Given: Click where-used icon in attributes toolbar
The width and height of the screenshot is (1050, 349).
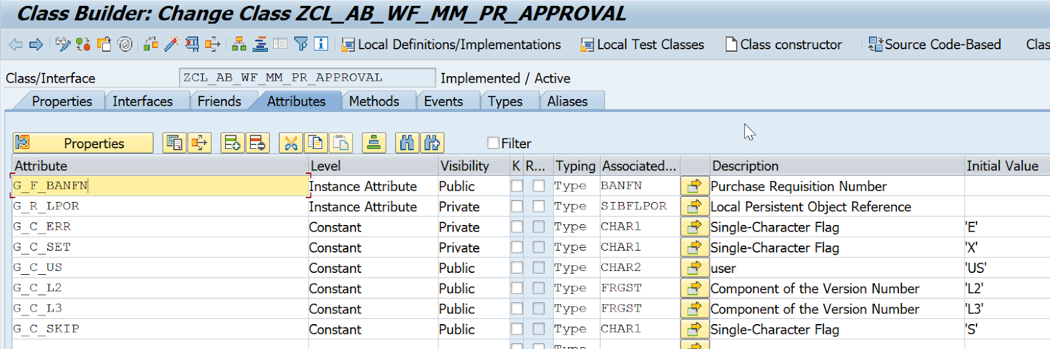Looking at the screenshot, I should click(199, 143).
